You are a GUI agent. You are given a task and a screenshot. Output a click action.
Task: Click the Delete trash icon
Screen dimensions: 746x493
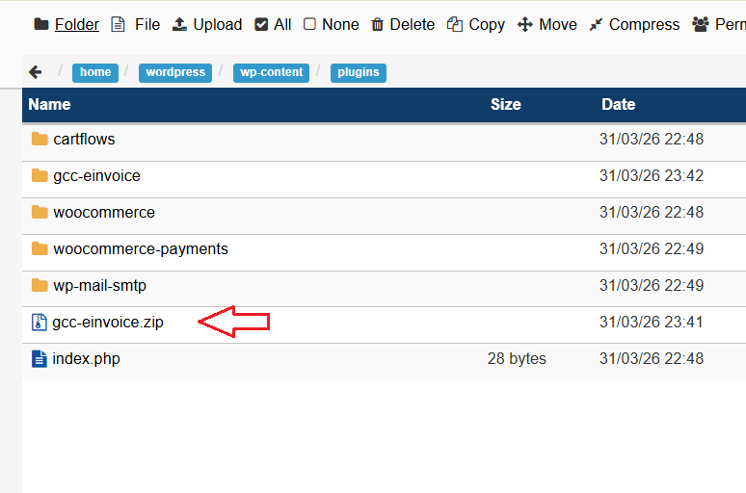pos(377,24)
